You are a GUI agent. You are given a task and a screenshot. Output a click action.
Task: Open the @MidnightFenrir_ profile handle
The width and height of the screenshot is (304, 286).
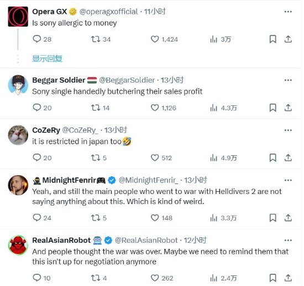click(148, 180)
